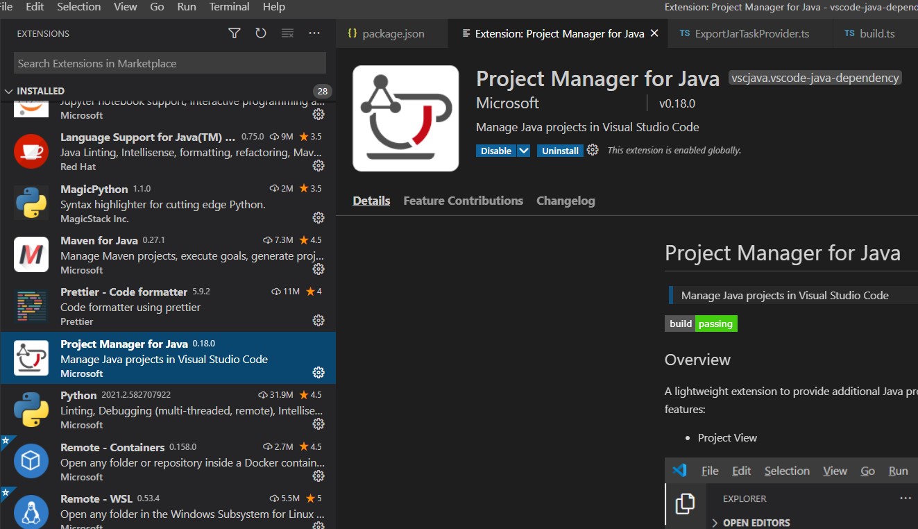Click the Microsoft publisher link

(x=507, y=103)
